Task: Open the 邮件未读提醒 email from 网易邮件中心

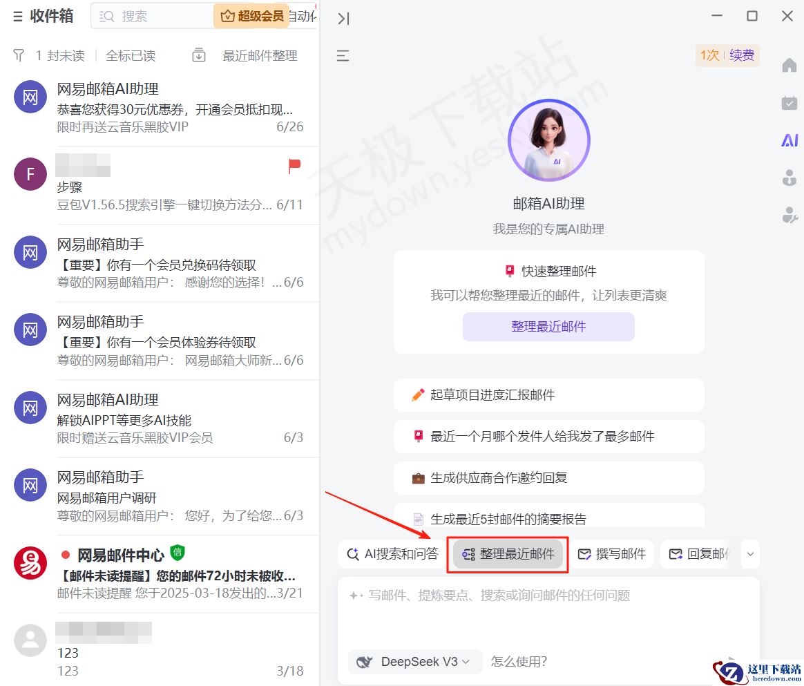Action: 160,574
